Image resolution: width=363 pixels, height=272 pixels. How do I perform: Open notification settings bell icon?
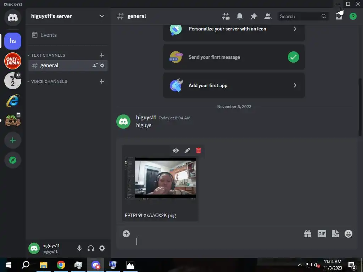240,16
